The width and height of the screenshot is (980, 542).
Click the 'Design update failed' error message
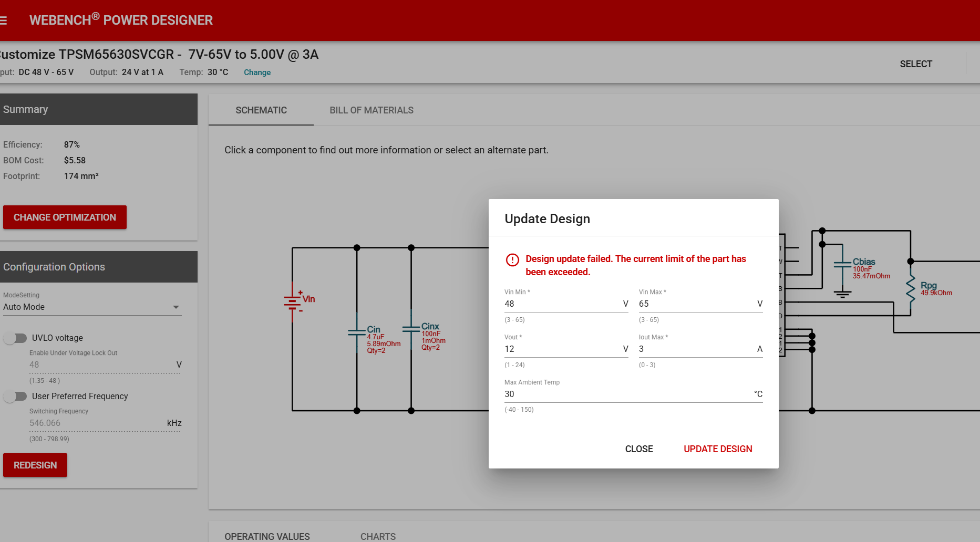pos(636,265)
